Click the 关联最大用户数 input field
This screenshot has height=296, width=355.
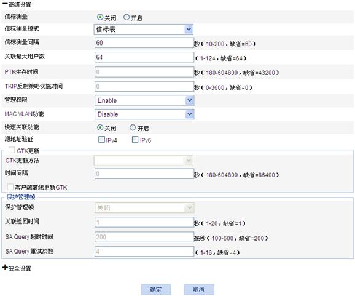(x=144, y=57)
